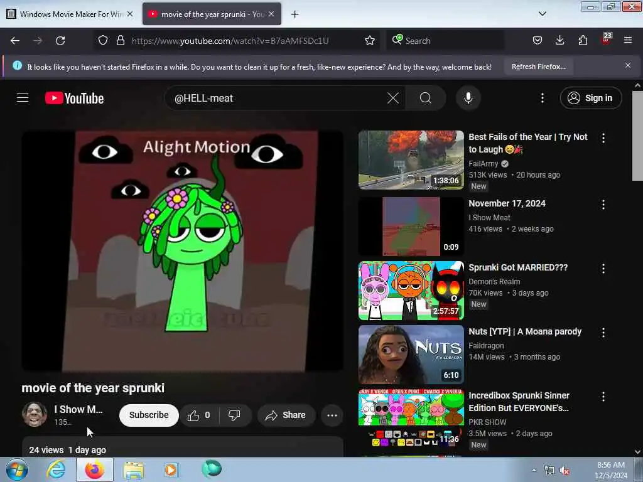
Task: Open Windows Media Player in taskbar
Action: 171,469
